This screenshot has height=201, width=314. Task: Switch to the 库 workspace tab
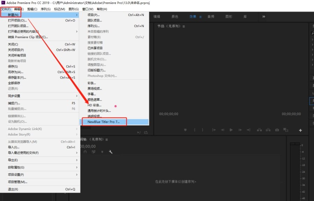[x=245, y=17]
